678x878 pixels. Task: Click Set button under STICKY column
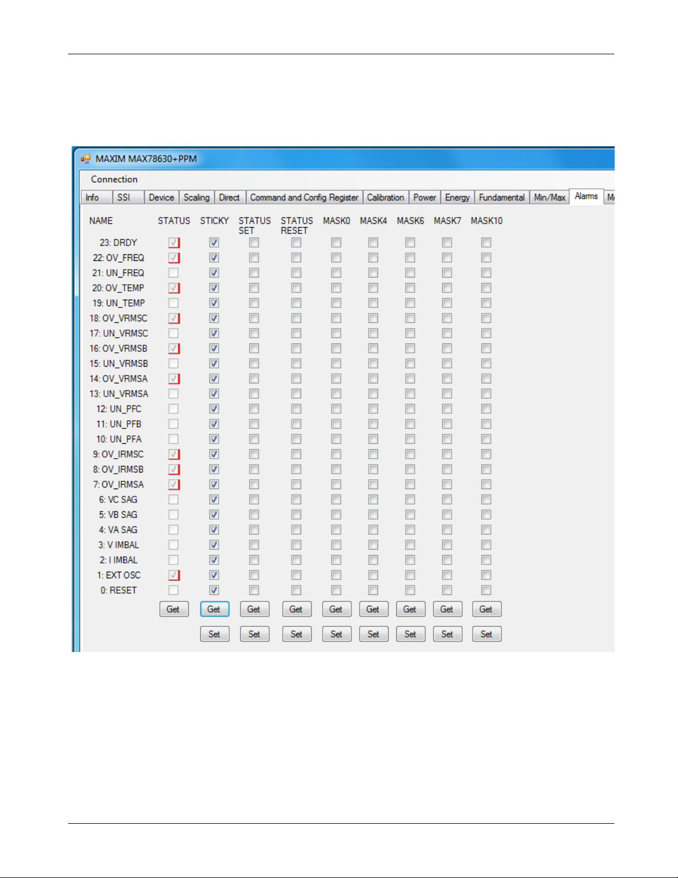pyautogui.click(x=214, y=634)
